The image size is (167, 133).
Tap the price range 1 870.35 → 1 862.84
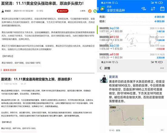pos(111,57)
